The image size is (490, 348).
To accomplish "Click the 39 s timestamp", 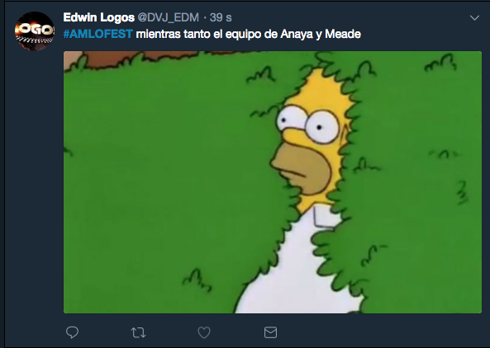I will (x=221, y=17).
